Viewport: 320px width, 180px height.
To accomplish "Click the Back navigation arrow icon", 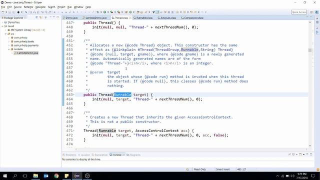I will point(195,12).
